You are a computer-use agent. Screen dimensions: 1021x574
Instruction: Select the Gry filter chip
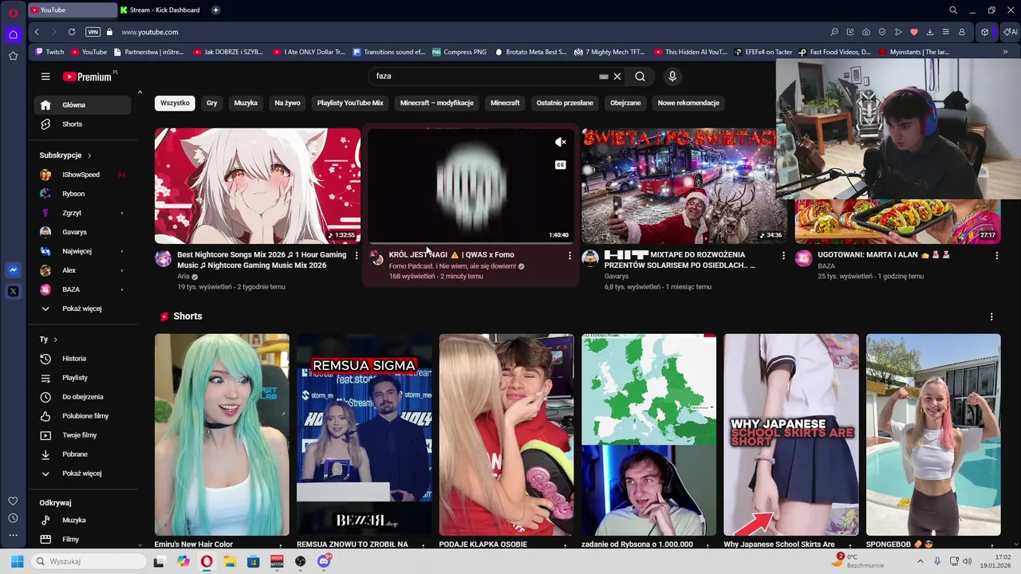coord(211,103)
